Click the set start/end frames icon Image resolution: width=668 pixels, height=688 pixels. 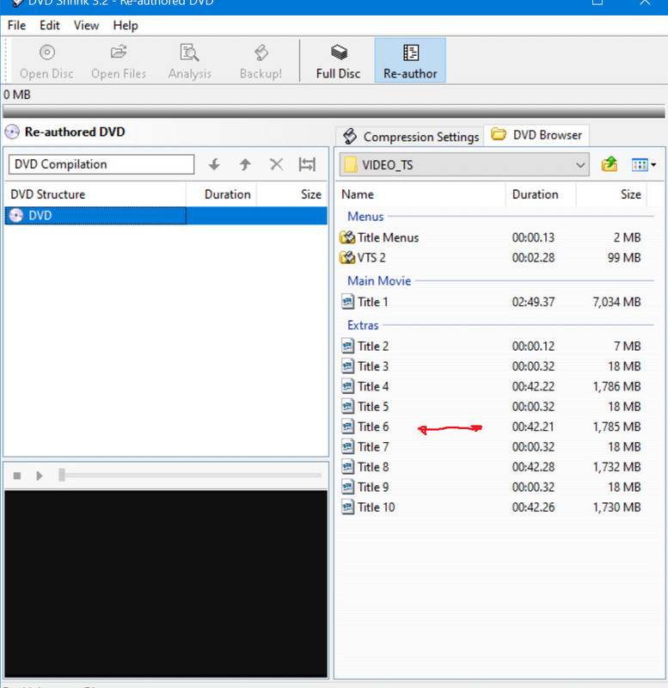[307, 165]
